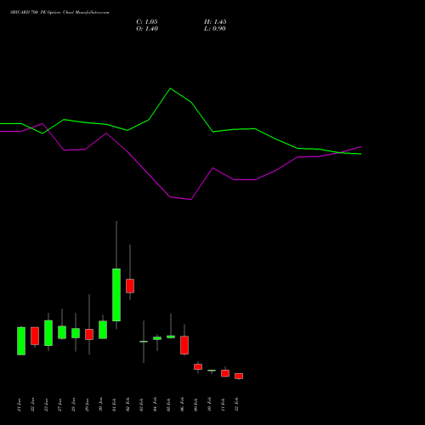Click the 09 Feb date label

195,405
